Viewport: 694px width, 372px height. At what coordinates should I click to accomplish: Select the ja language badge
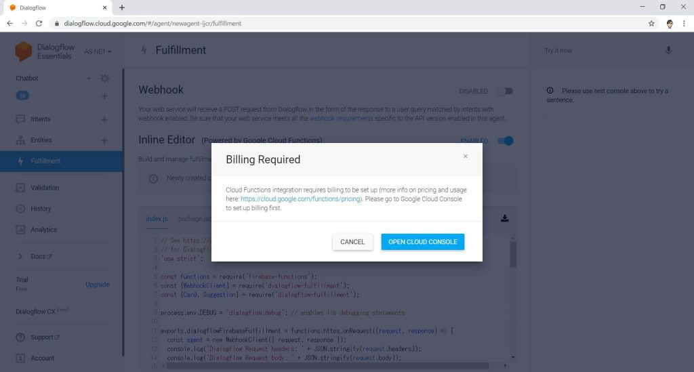tap(22, 96)
